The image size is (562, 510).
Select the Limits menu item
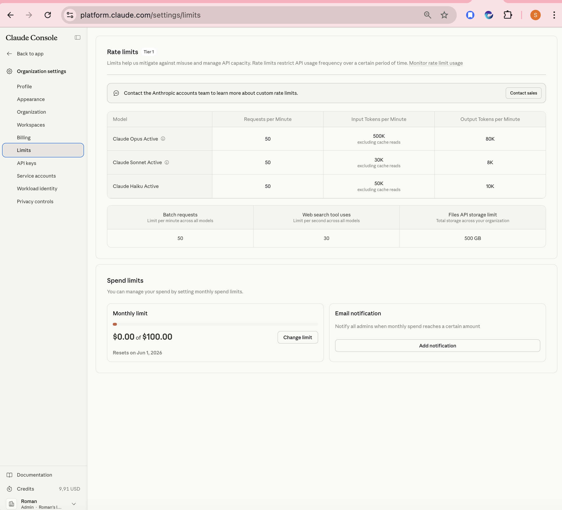click(43, 150)
